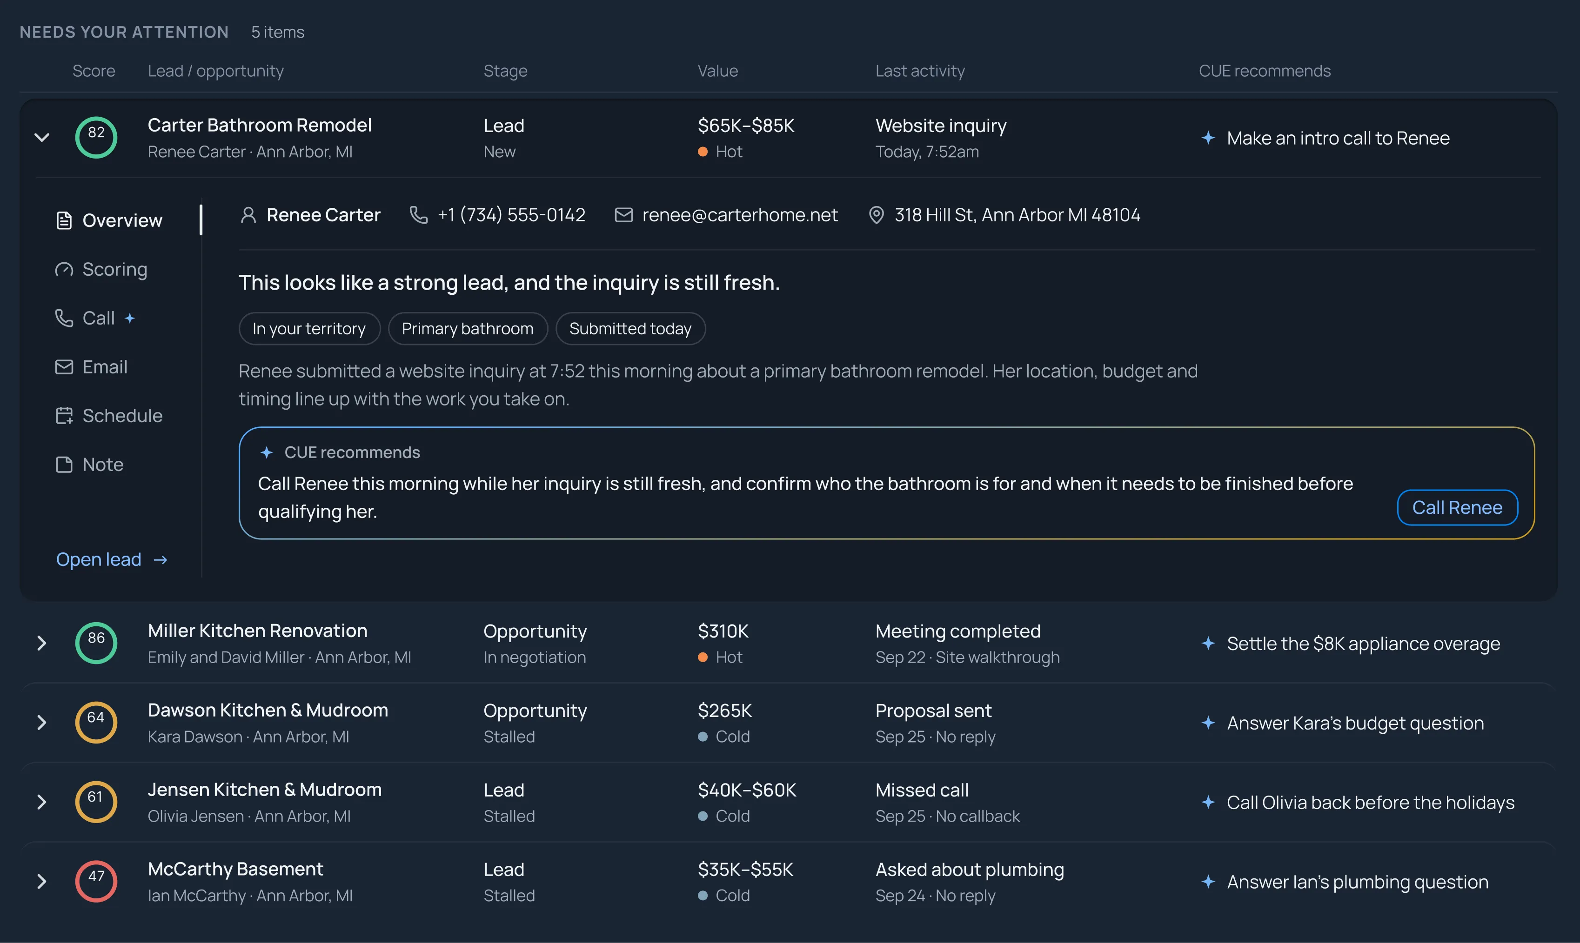Click the score 61 circle

point(96,802)
